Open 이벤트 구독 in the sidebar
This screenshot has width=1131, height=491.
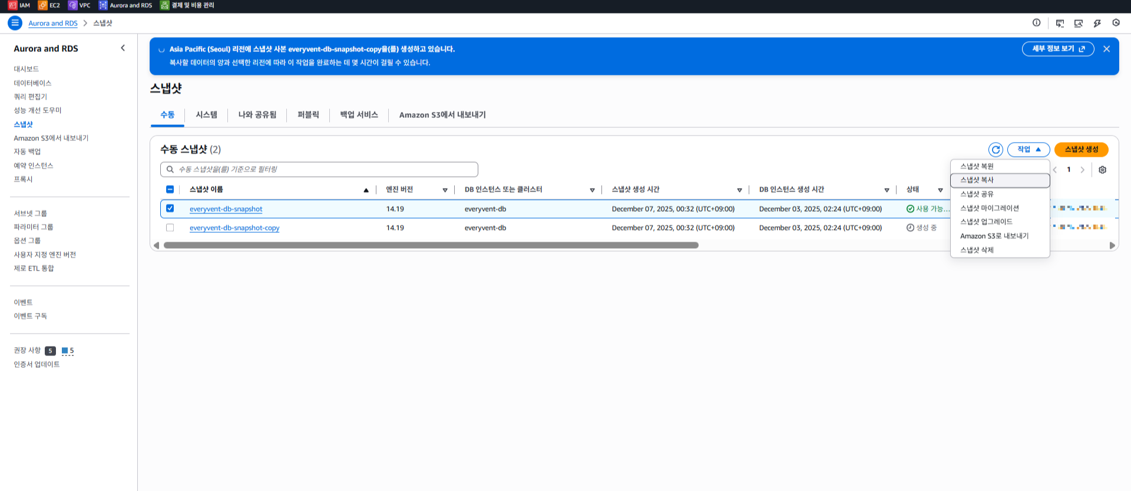click(31, 316)
